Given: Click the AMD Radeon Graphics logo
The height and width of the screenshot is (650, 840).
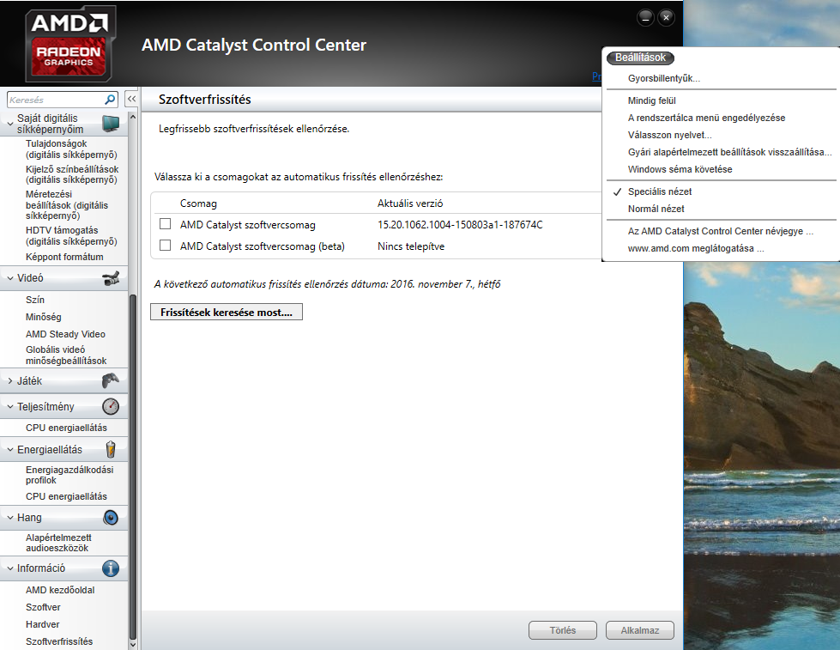Looking at the screenshot, I should coord(69,44).
